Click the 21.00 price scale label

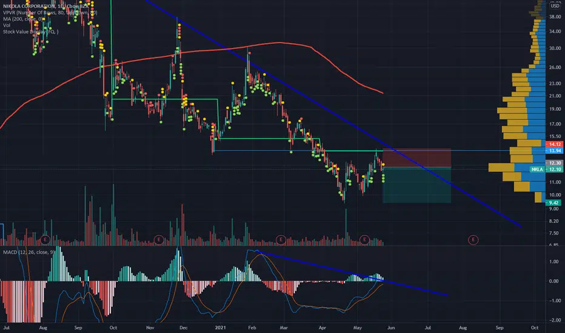coord(555,96)
